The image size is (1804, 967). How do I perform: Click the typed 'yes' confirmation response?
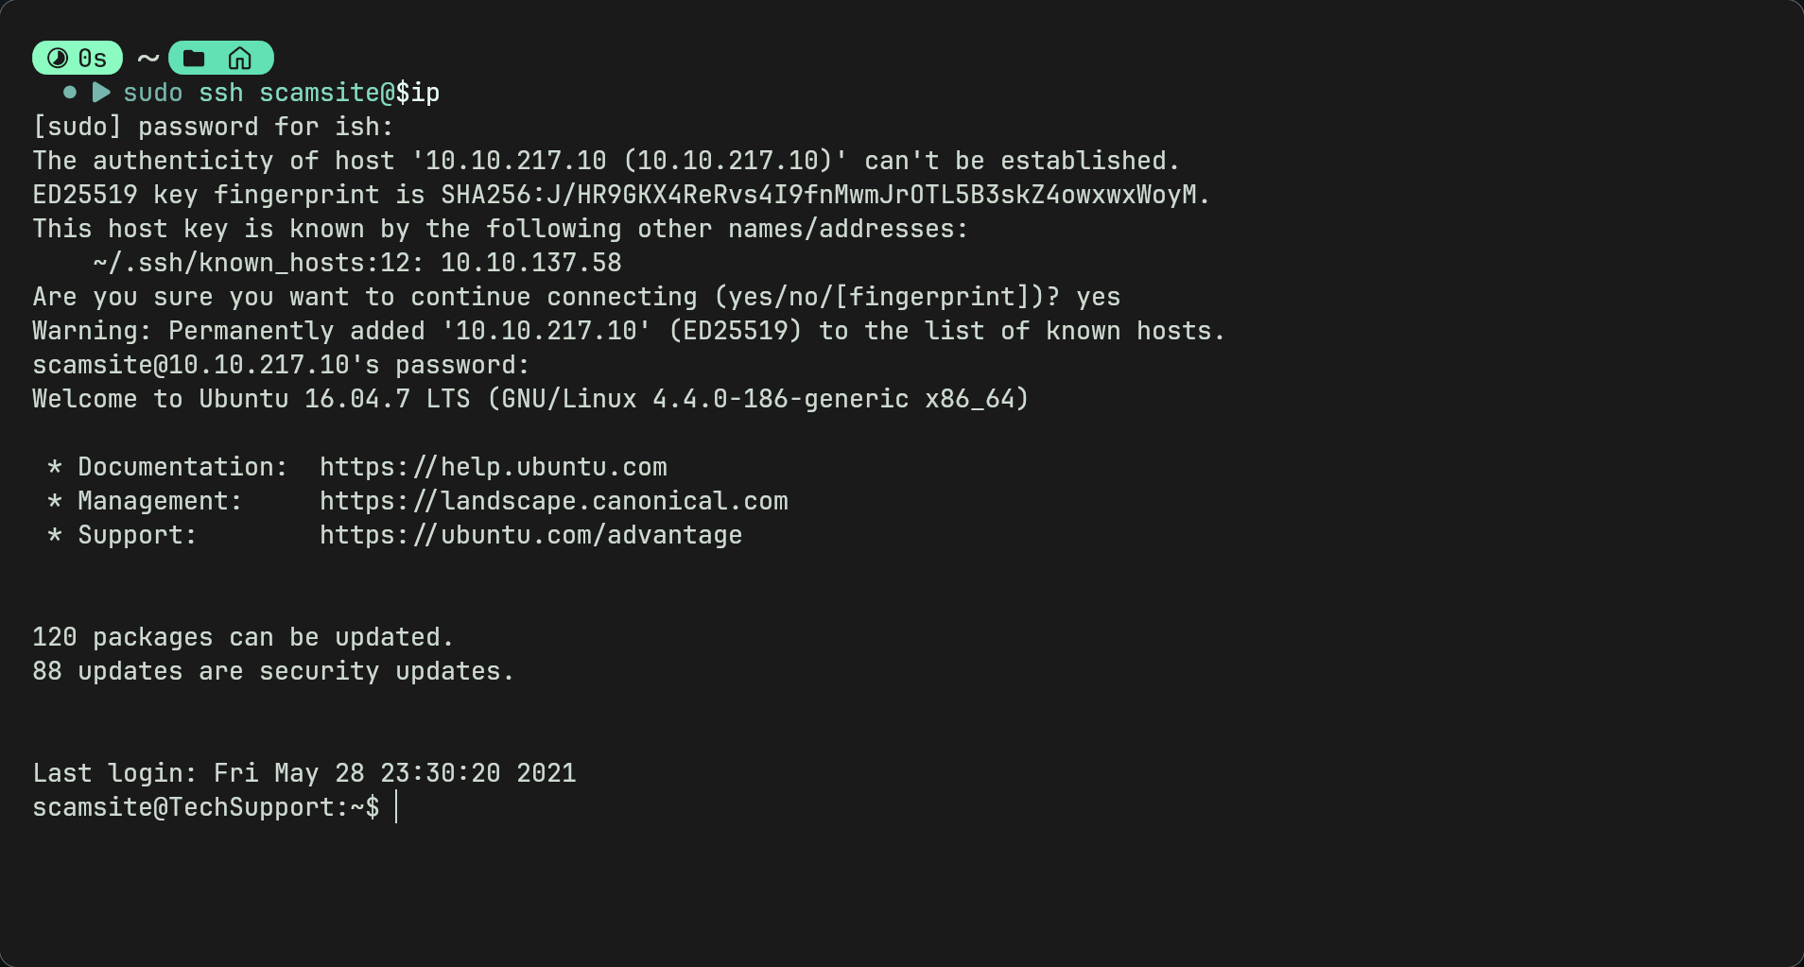(1099, 297)
